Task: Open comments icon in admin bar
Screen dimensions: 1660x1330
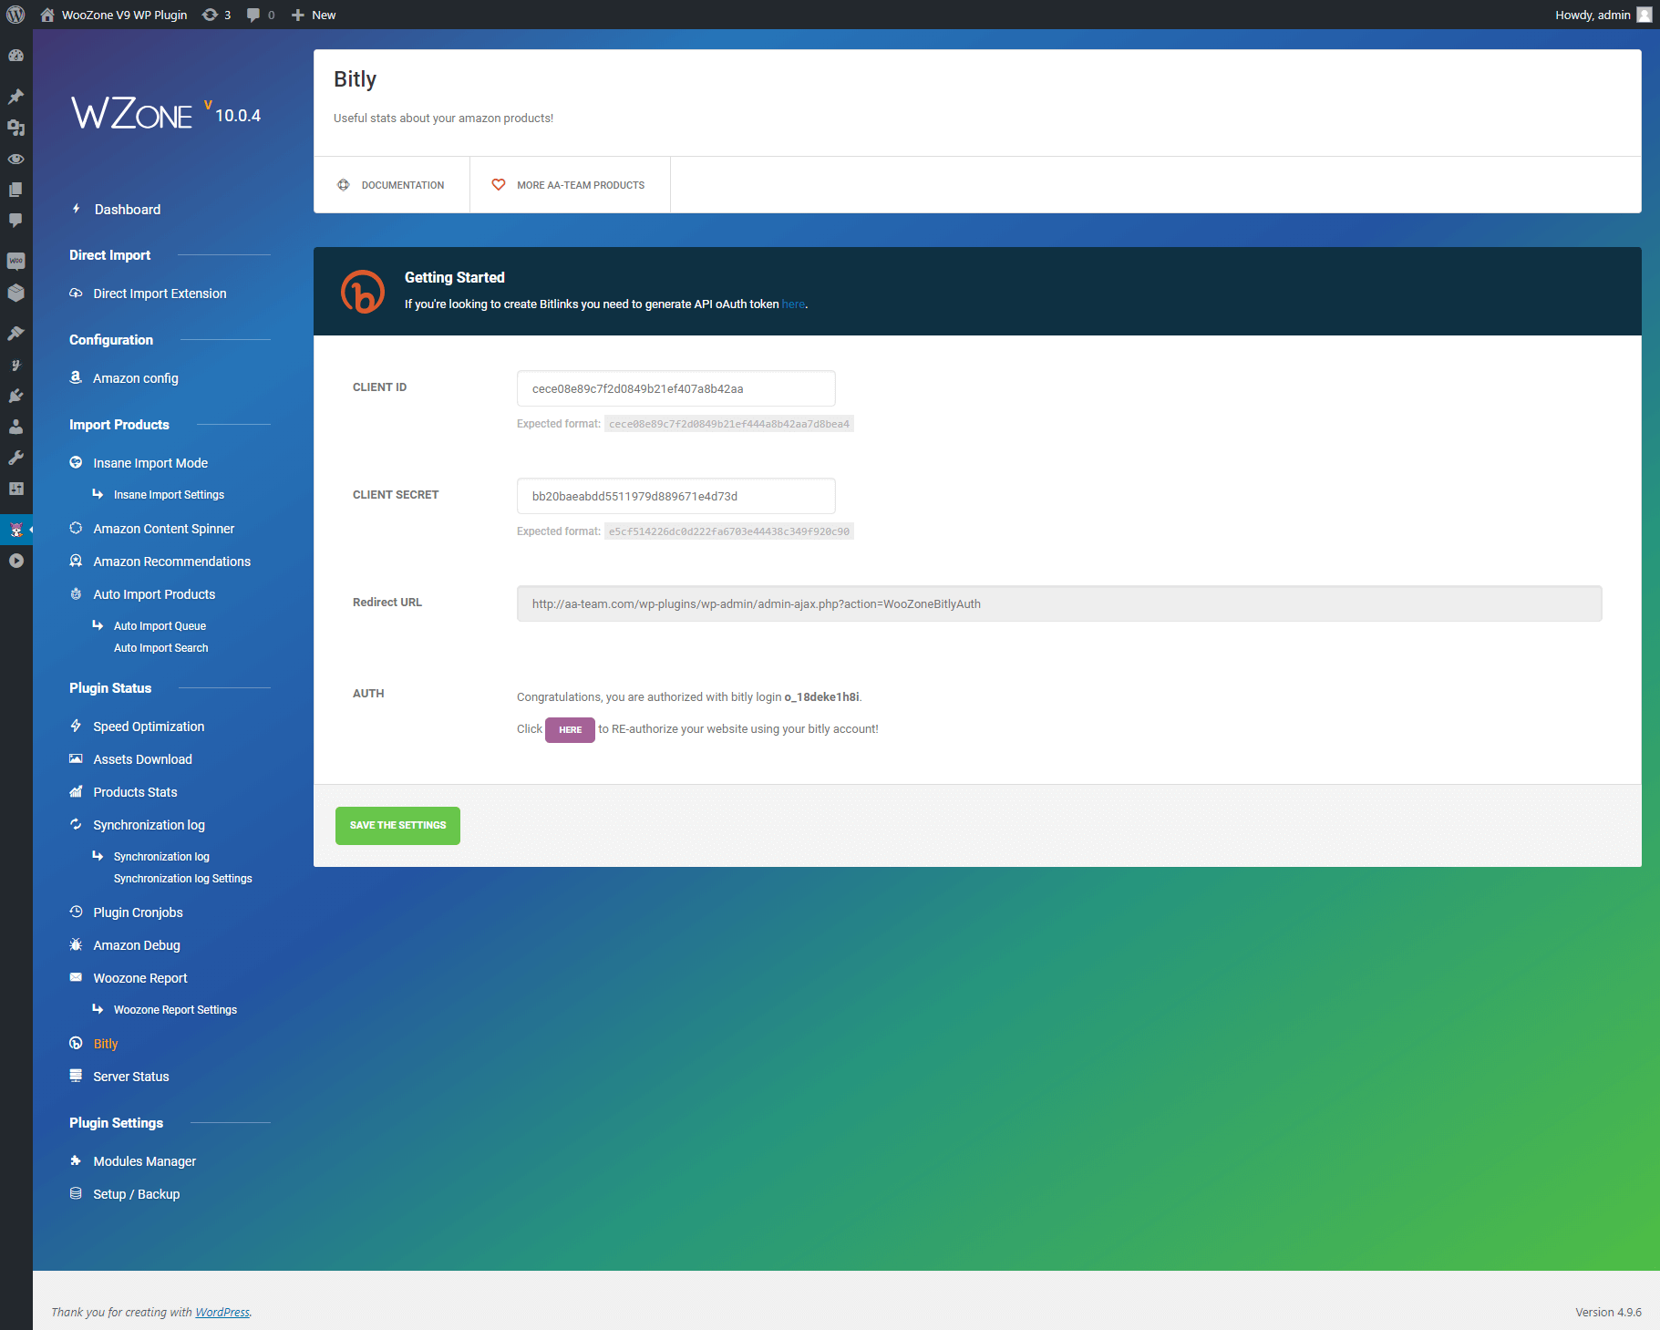Action: click(261, 15)
